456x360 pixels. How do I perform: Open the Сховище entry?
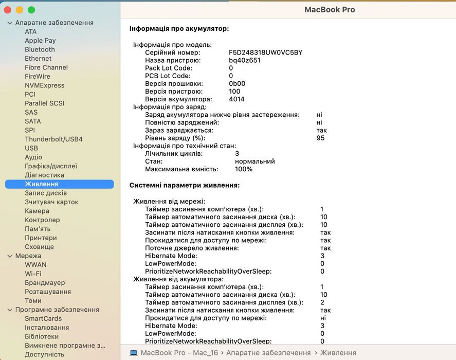pos(39,247)
